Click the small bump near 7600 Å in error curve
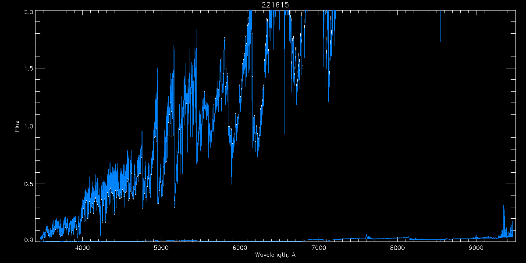This screenshot has width=526, height=263. point(366,236)
